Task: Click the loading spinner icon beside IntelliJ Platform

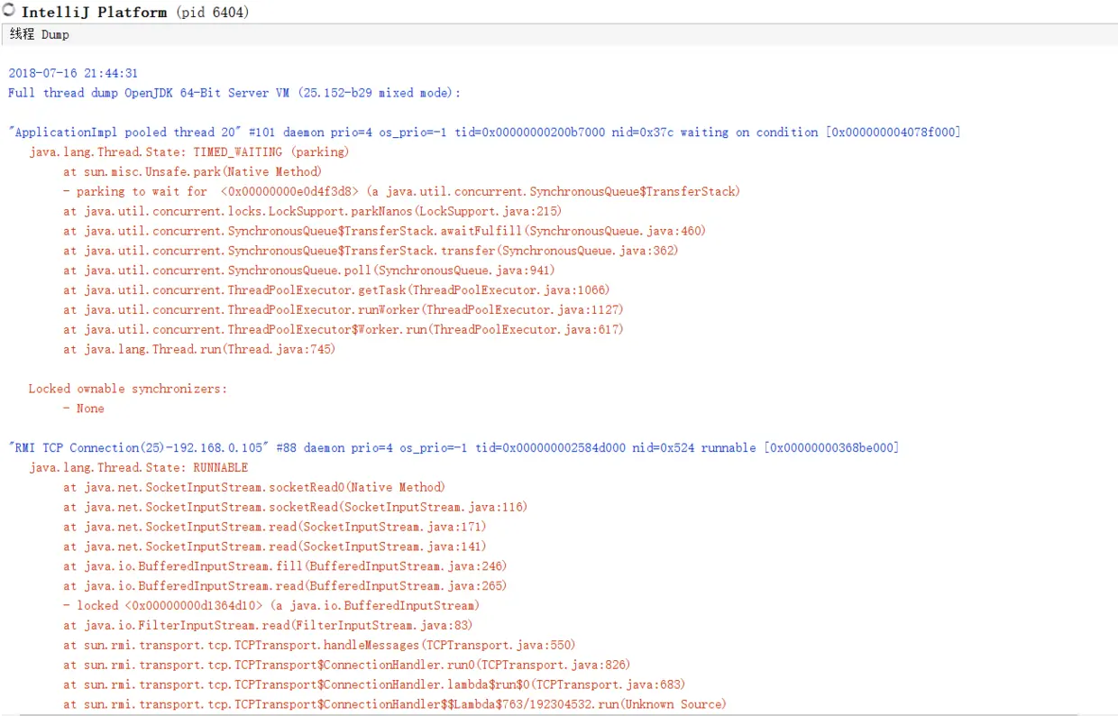Action: [x=9, y=11]
